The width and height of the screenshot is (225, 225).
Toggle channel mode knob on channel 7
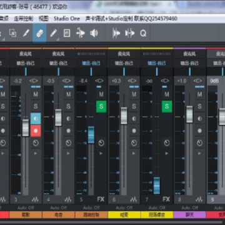tap(167, 143)
